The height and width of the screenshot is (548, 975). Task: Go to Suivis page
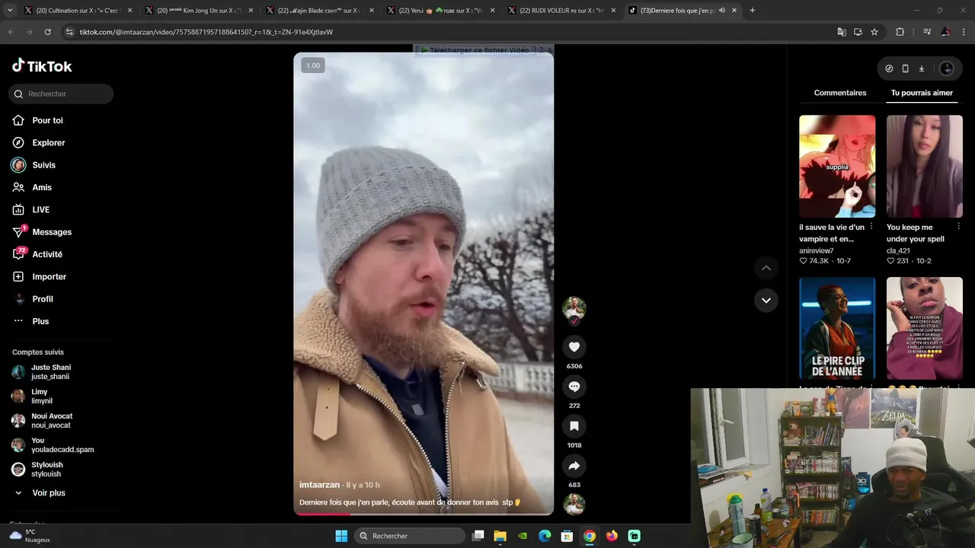(43, 165)
